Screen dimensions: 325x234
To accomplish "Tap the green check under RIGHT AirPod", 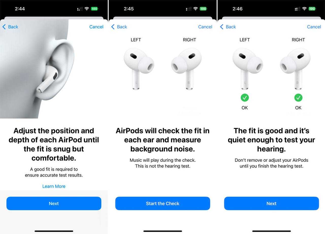I will [x=298, y=98].
